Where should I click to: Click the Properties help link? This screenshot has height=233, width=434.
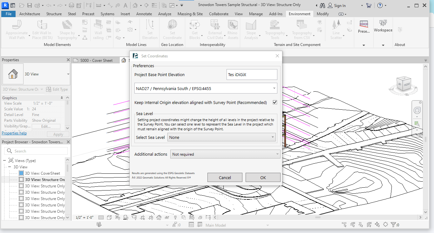(x=14, y=133)
